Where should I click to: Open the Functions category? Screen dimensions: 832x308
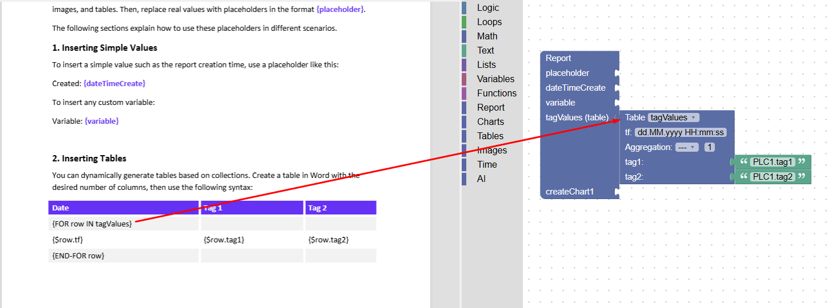[x=497, y=94]
